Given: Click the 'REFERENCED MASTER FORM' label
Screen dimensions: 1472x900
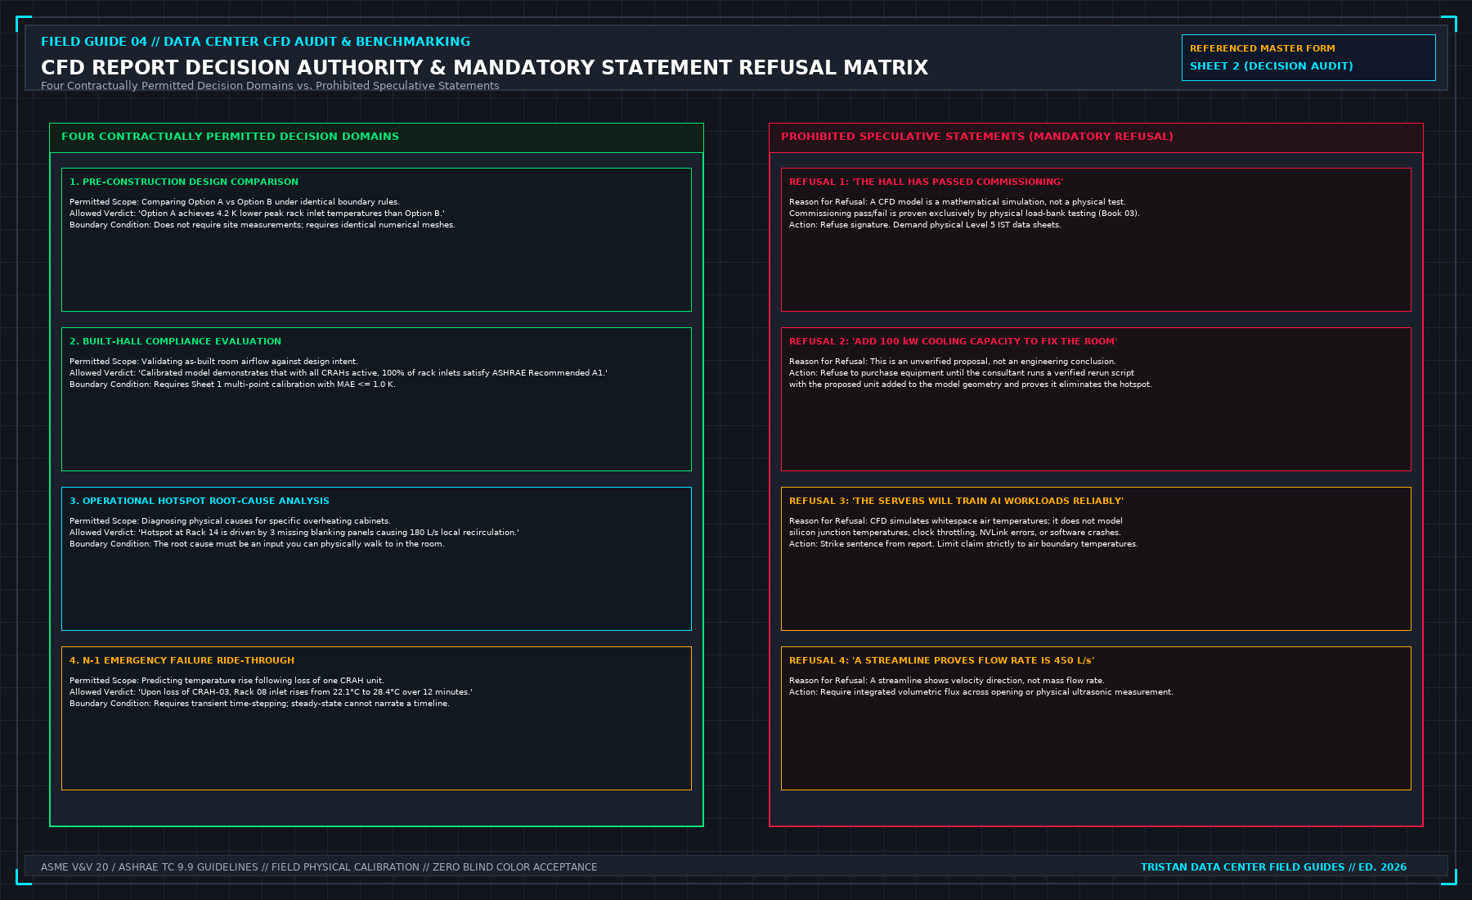Looking at the screenshot, I should [1262, 49].
